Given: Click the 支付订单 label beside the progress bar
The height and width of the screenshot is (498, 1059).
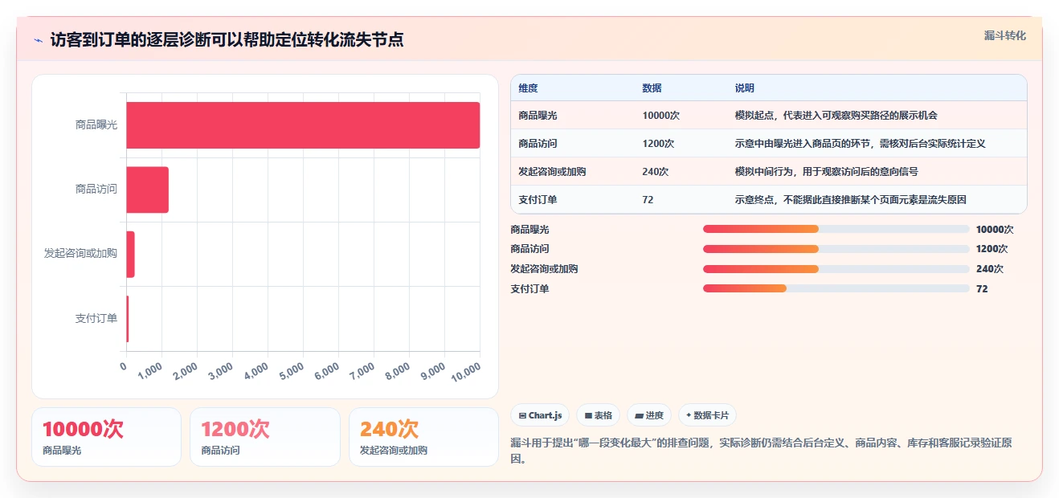Looking at the screenshot, I should pos(529,289).
